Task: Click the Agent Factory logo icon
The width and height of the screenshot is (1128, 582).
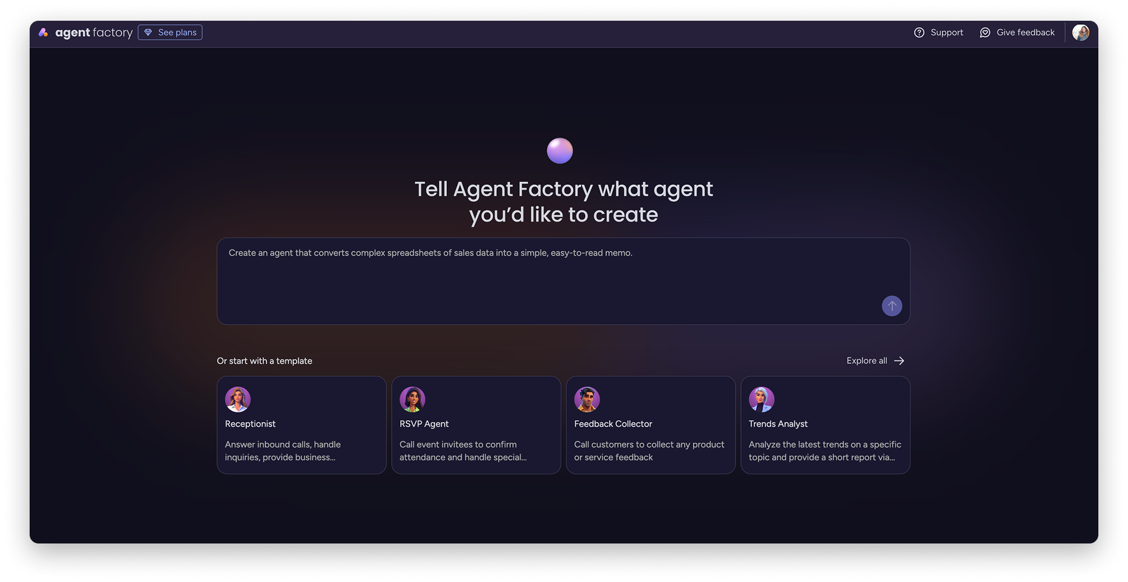Action: (x=43, y=33)
